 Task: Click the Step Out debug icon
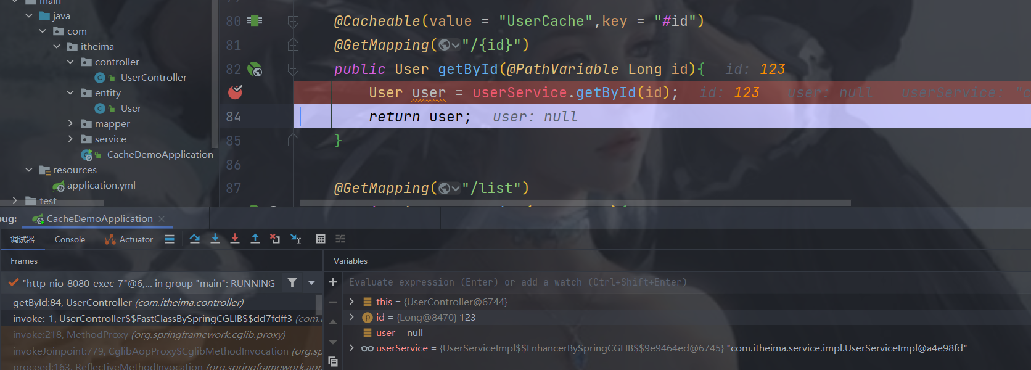255,239
